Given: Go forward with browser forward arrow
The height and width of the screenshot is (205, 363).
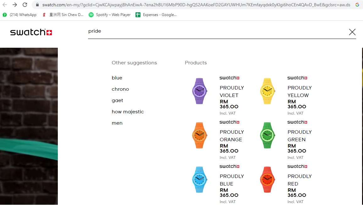Looking at the screenshot, I should (x=15, y=5).
